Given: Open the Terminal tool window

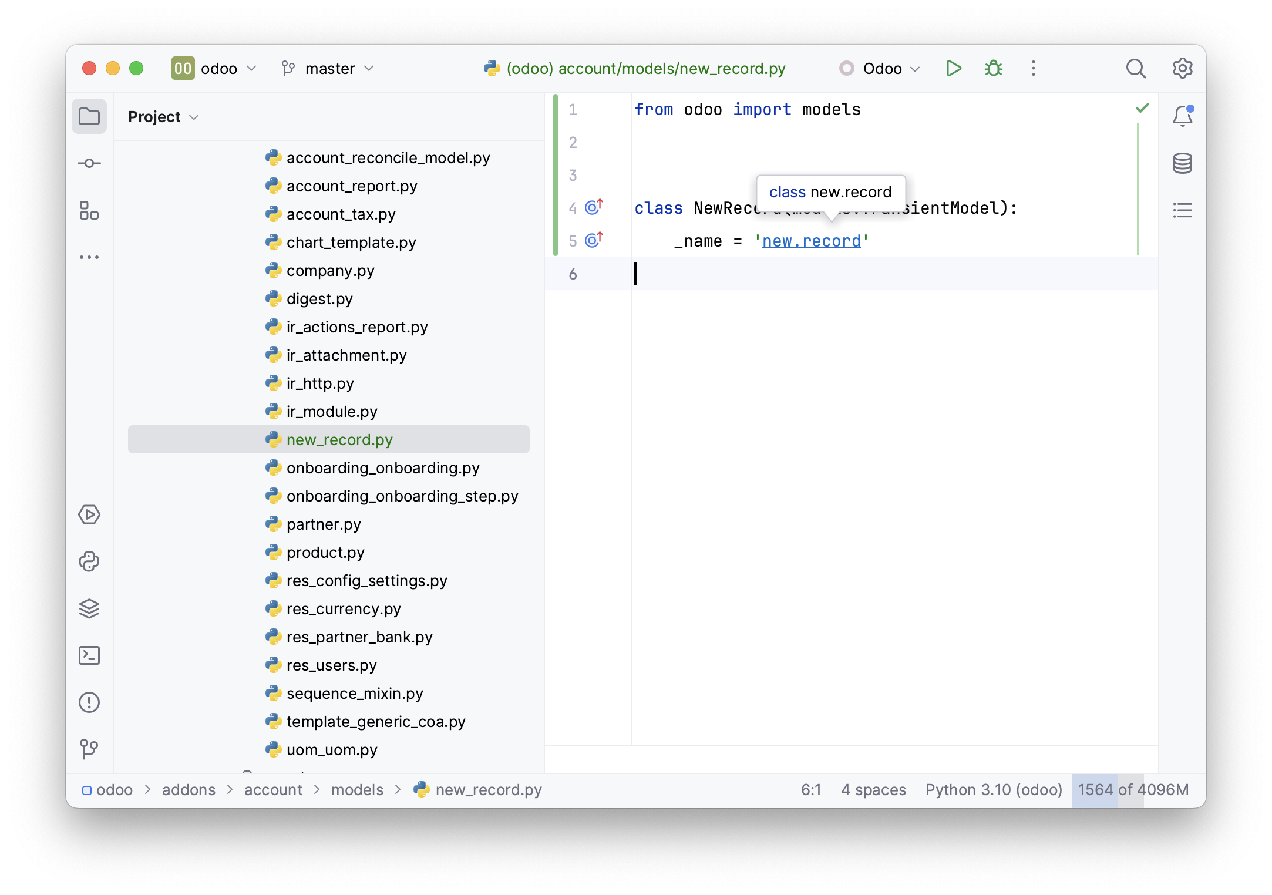Looking at the screenshot, I should pyautogui.click(x=89, y=655).
